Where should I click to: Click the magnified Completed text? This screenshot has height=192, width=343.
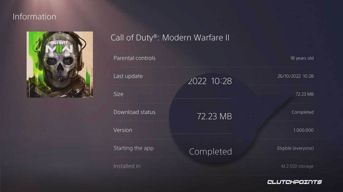pyautogui.click(x=210, y=152)
